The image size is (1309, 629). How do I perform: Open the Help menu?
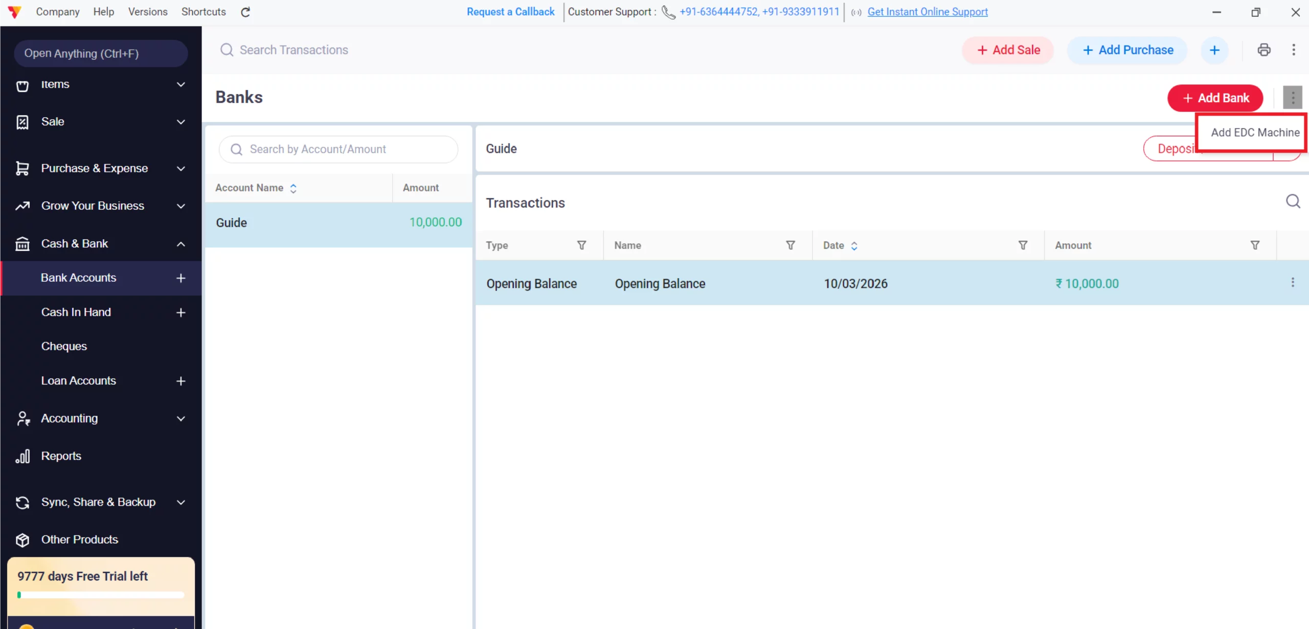[x=104, y=12]
